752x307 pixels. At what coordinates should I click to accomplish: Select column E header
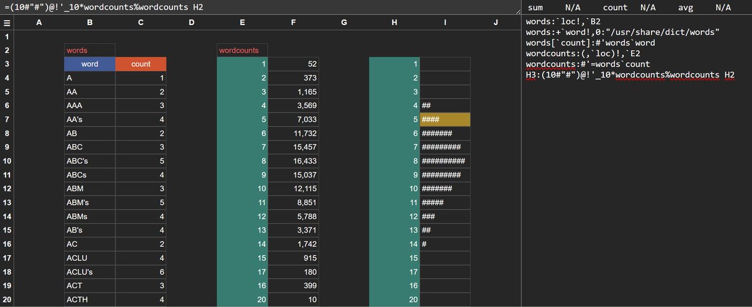click(242, 23)
